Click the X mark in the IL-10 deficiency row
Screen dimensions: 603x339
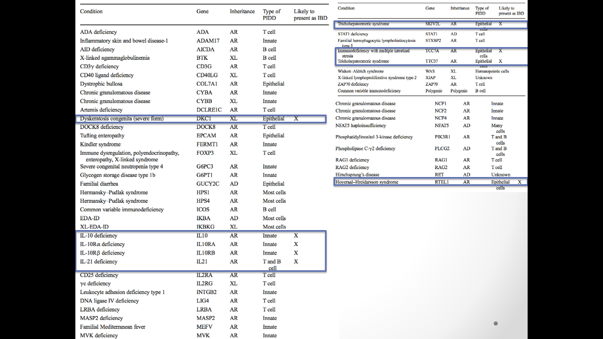click(296, 235)
